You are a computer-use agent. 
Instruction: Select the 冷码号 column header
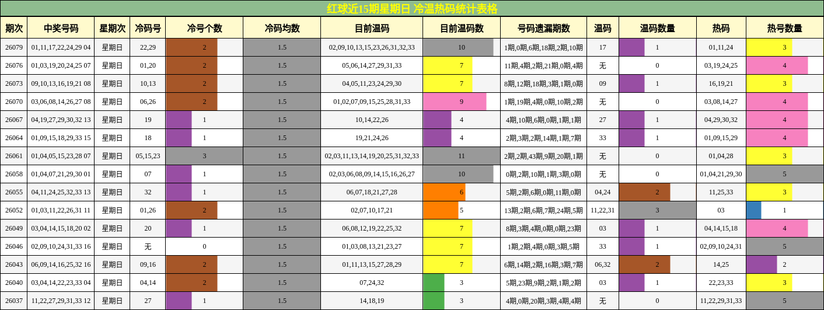(x=148, y=28)
